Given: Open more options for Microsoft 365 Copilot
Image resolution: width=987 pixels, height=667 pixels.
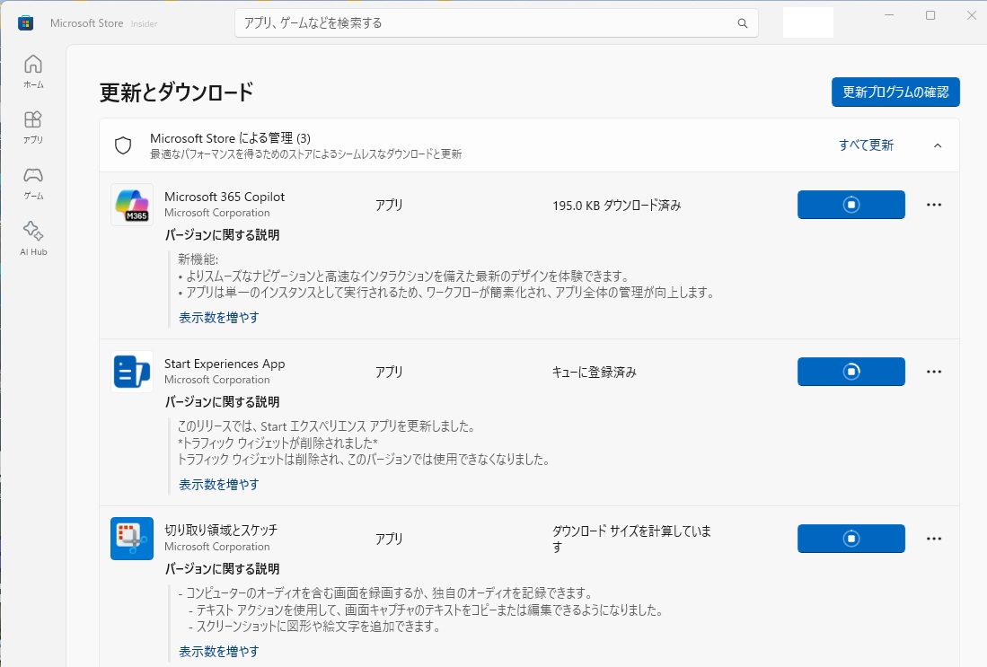Looking at the screenshot, I should (934, 205).
